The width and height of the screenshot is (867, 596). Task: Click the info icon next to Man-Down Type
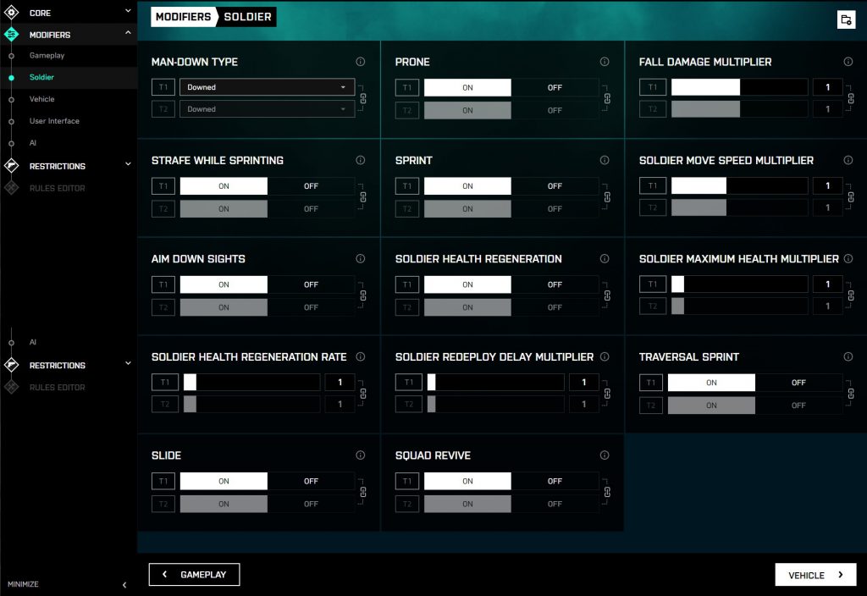pos(361,62)
